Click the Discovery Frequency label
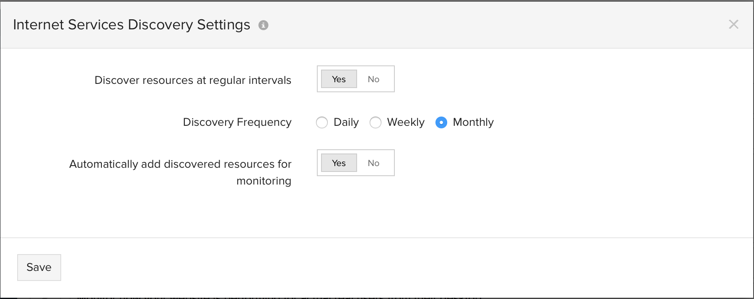 (x=237, y=122)
